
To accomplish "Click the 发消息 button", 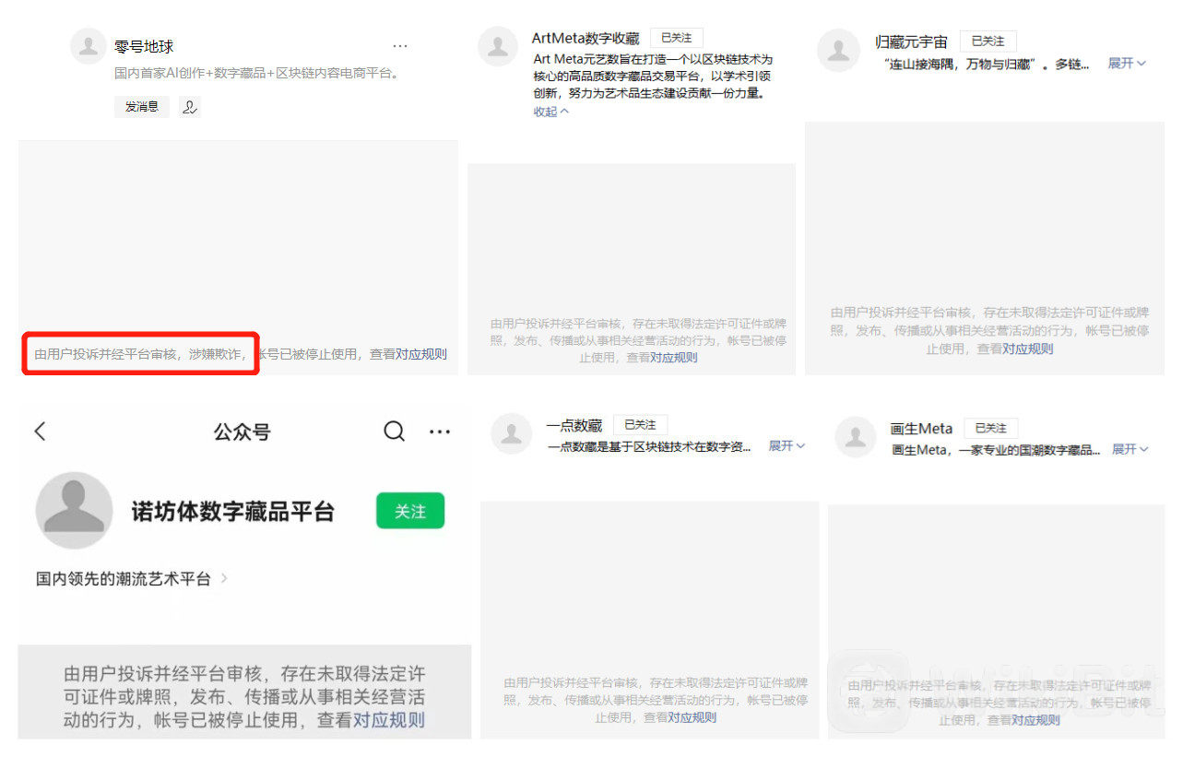I will coord(142,107).
